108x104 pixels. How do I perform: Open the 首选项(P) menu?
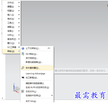(x=11, y=39)
